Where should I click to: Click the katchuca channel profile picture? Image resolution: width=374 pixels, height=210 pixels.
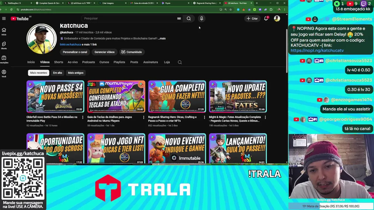(x=41, y=39)
